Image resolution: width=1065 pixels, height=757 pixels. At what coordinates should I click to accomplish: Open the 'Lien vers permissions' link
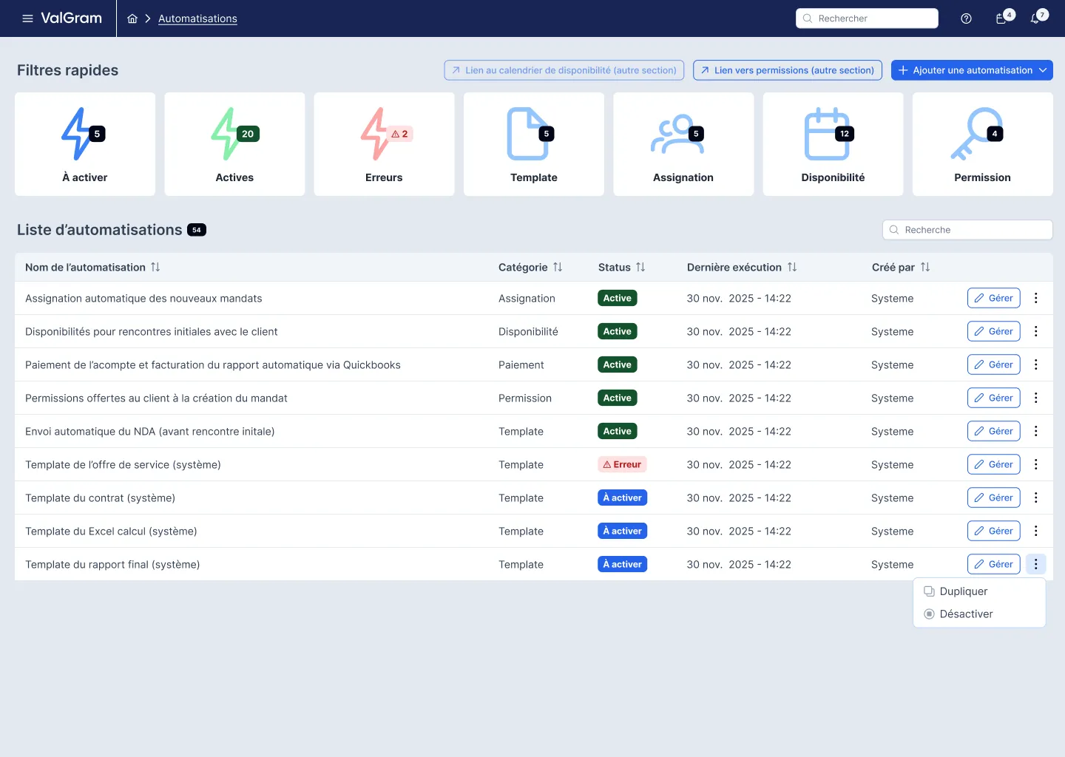[x=787, y=69]
